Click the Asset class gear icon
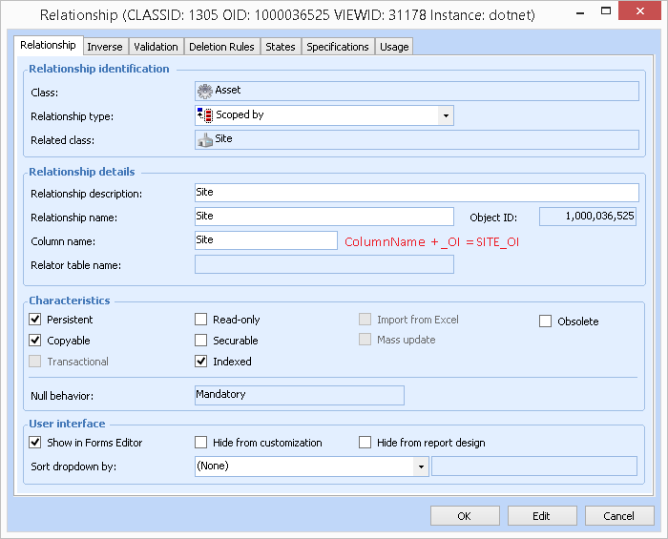The height and width of the screenshot is (539, 668). tap(204, 91)
